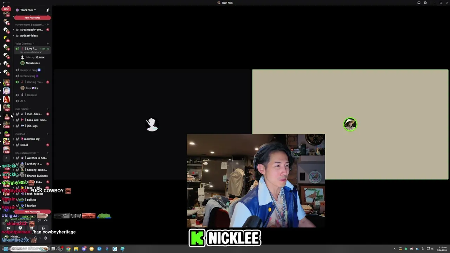Collapse the Interests (archived) category
The width and height of the screenshot is (450, 253).
click(x=27, y=153)
